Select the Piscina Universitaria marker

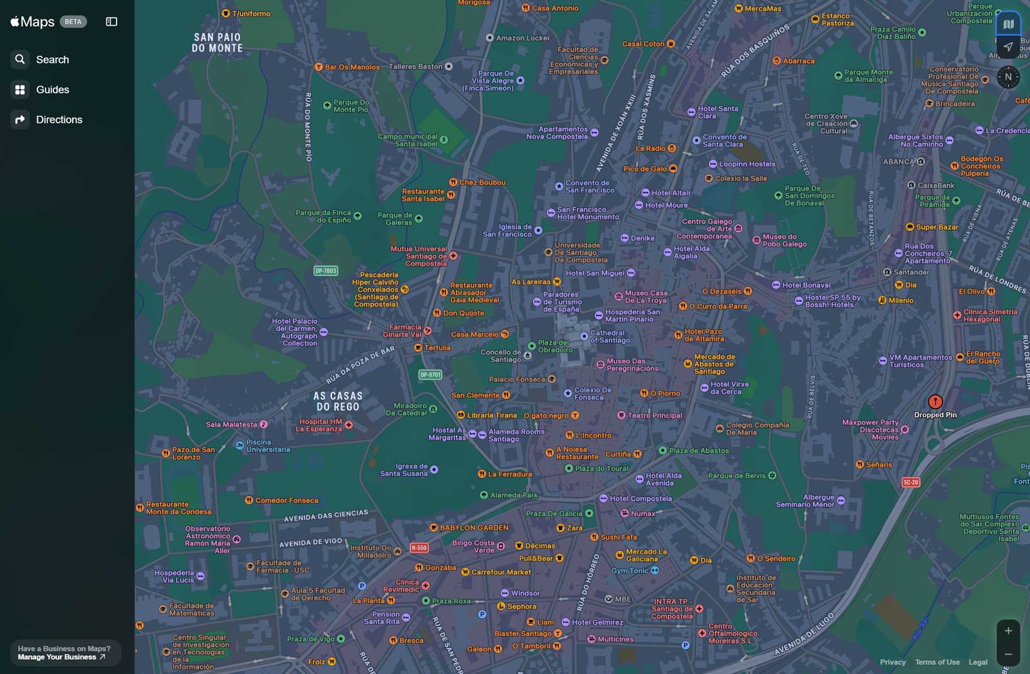click(x=239, y=445)
